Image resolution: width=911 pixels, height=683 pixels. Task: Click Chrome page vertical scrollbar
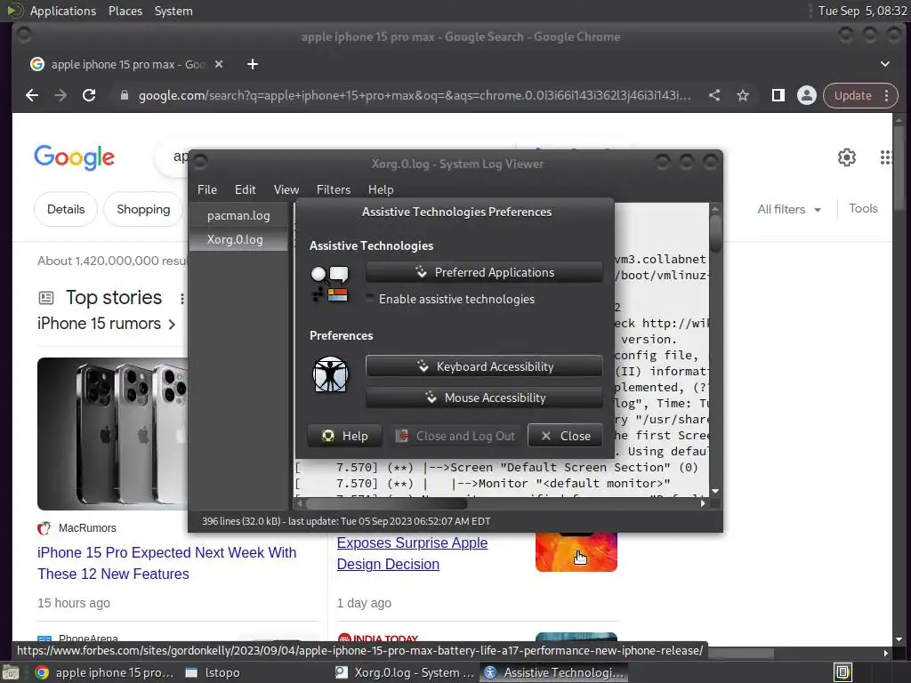coord(899,168)
